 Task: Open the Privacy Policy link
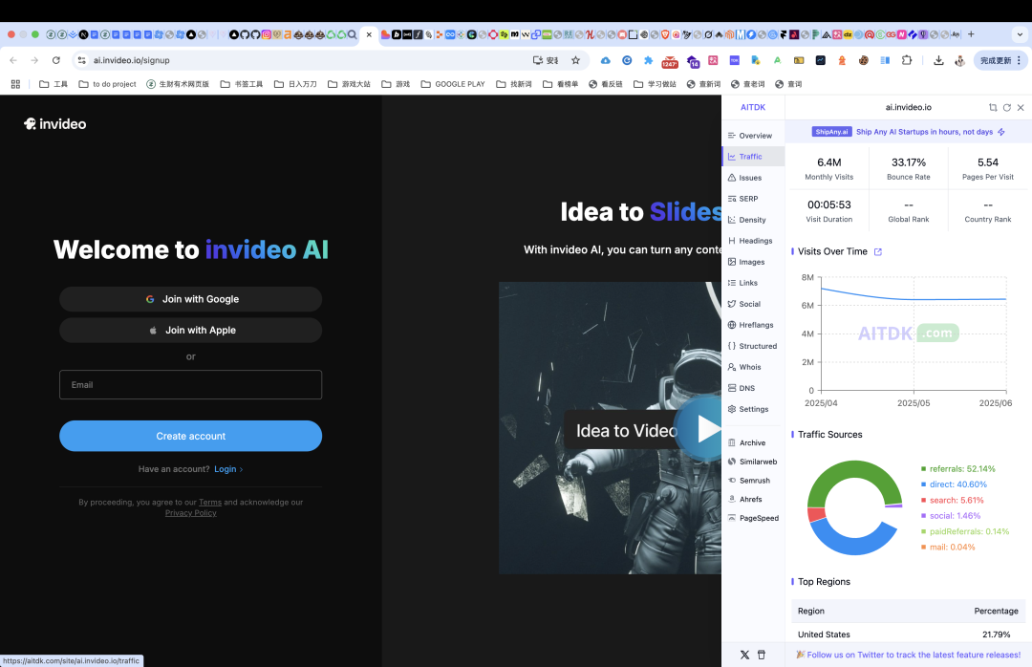tap(191, 513)
